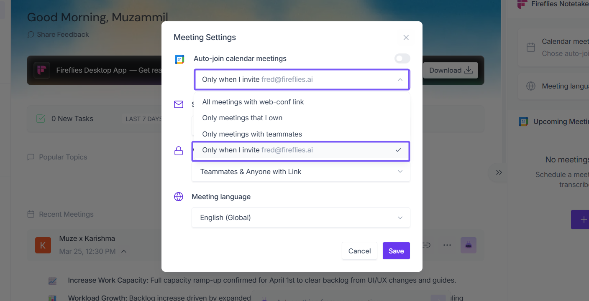Choose Only meetings that I own
Viewport: 589px width, 301px height.
pos(242,118)
